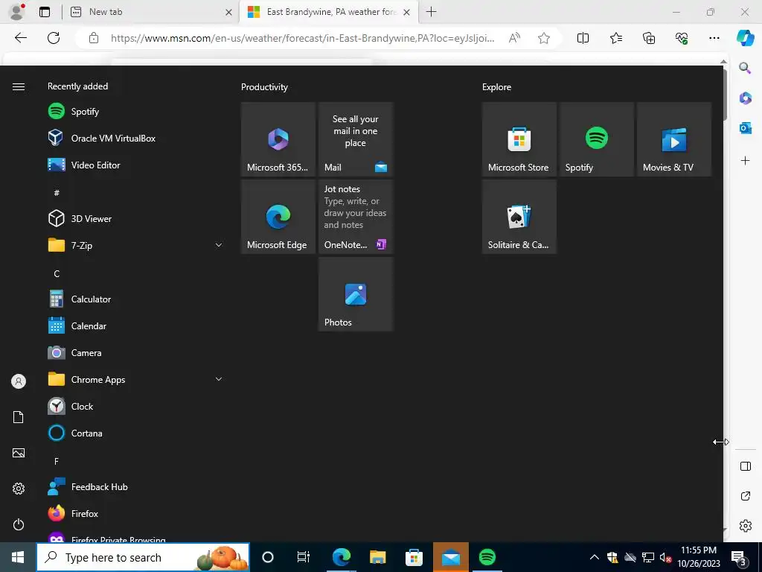The height and width of the screenshot is (572, 762).
Task: Open the Solitaire & Casual Games tile
Action: [519, 217]
